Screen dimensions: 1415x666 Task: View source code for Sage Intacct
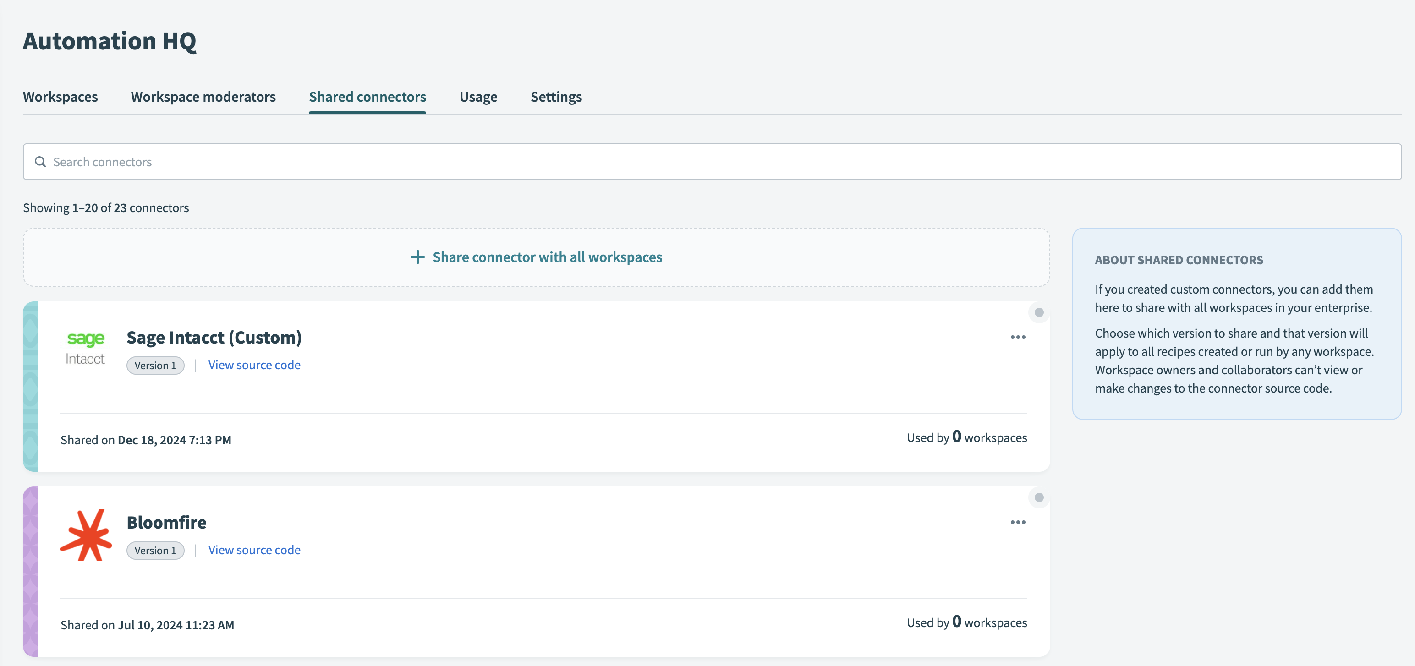(x=254, y=365)
